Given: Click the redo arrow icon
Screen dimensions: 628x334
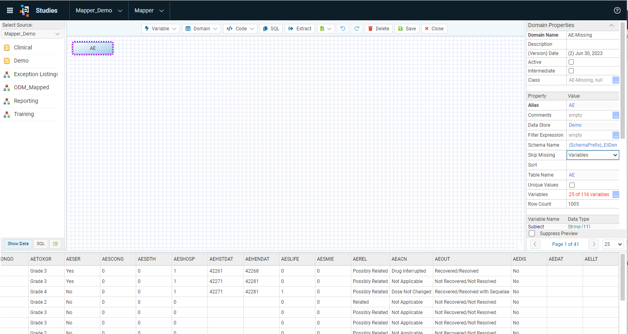Looking at the screenshot, I should 357,29.
